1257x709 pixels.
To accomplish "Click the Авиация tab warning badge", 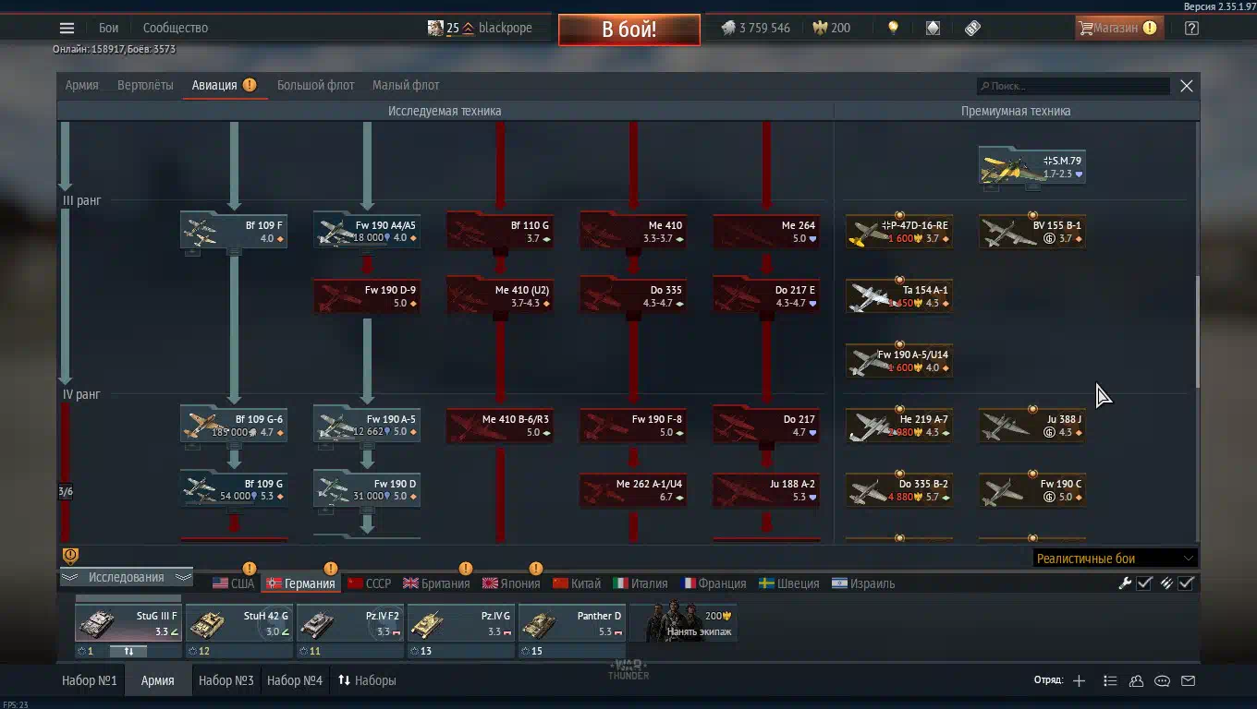I will click(250, 85).
